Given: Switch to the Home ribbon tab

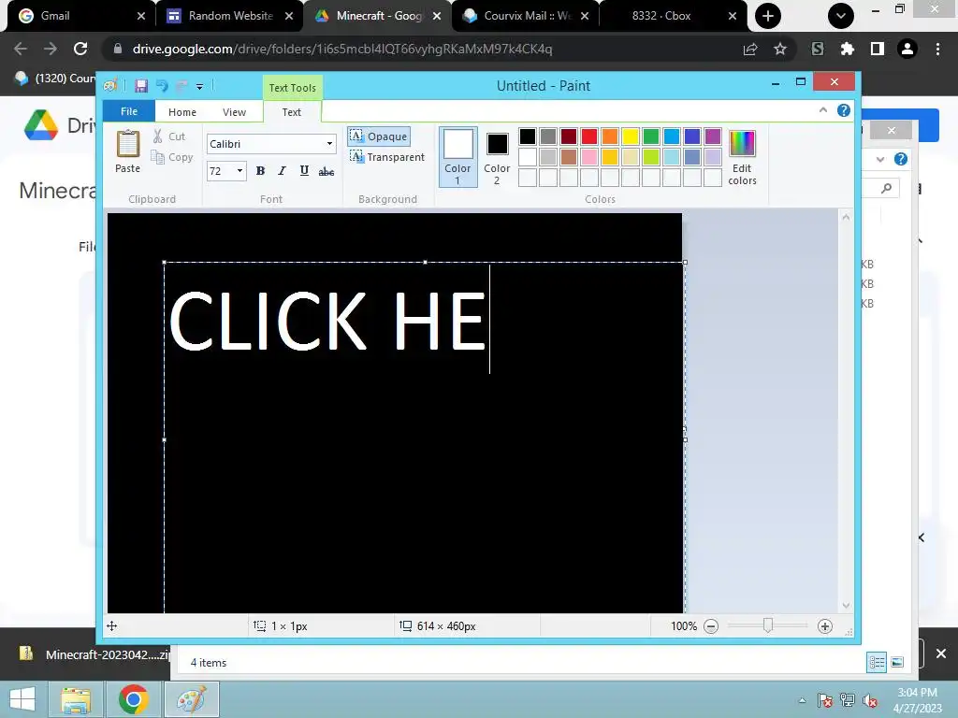Looking at the screenshot, I should tap(182, 112).
